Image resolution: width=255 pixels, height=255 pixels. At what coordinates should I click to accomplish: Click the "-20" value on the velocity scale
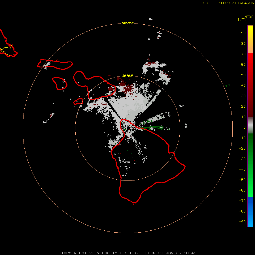coord(242,148)
